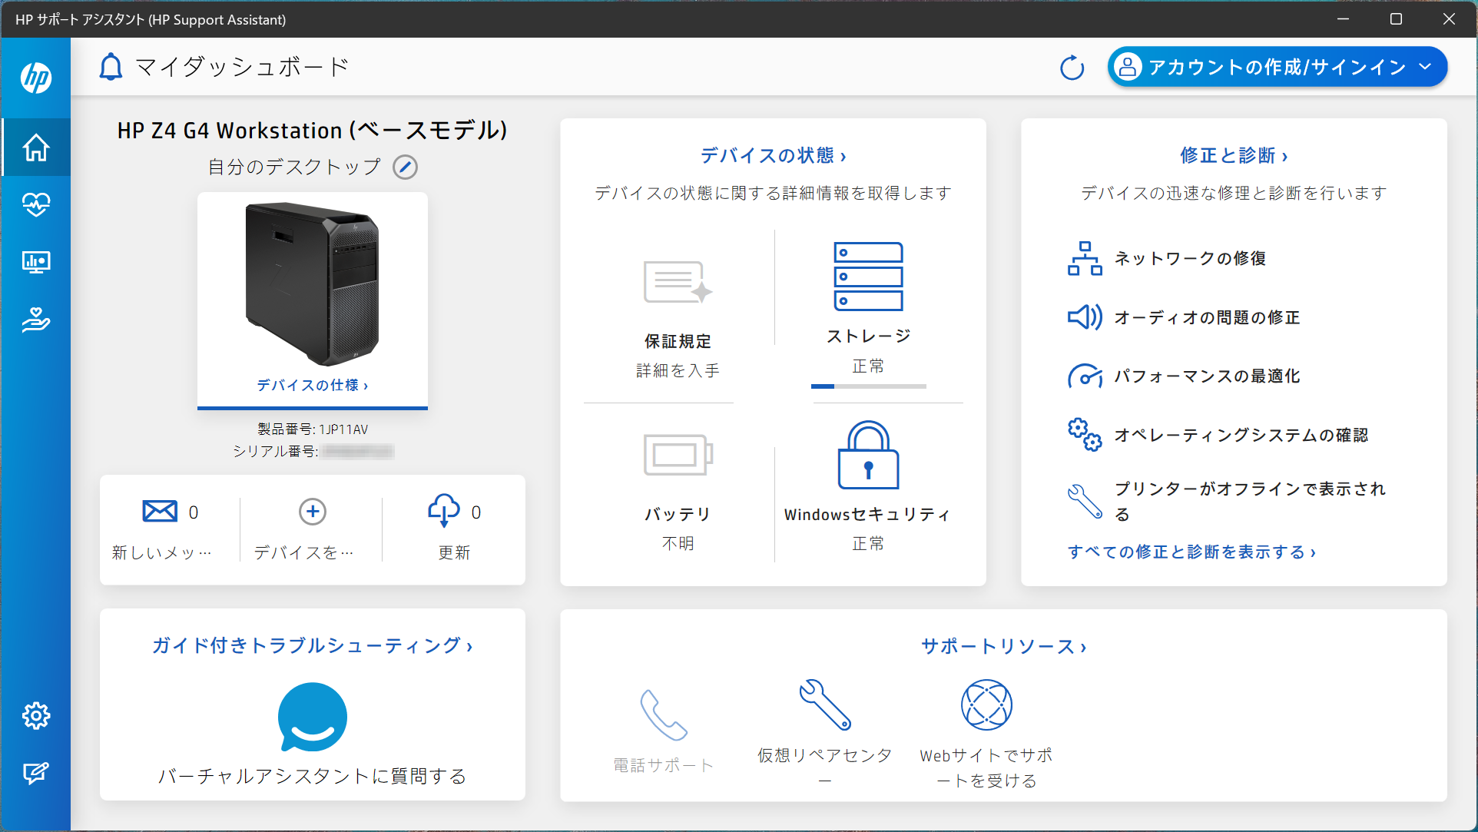Click the storage usage progress bar
Image resolution: width=1478 pixels, height=832 pixels.
[x=868, y=386]
